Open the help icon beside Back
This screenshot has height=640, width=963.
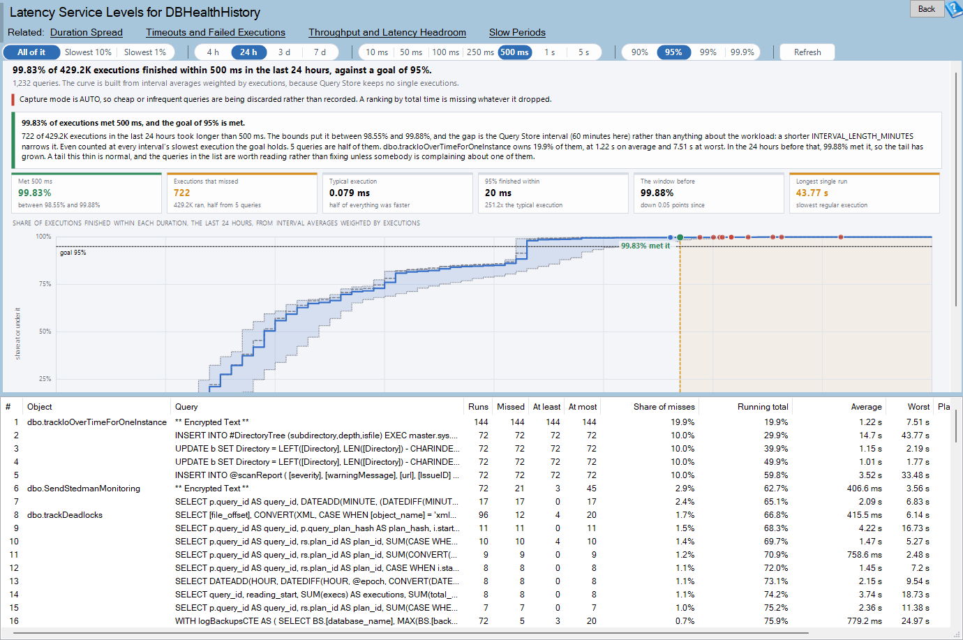click(954, 9)
